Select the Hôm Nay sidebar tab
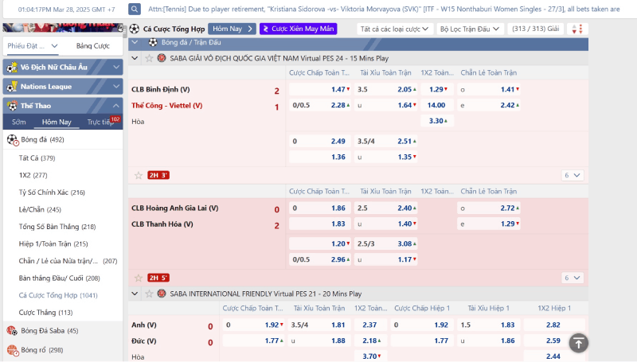The height and width of the screenshot is (362, 637). coord(57,122)
